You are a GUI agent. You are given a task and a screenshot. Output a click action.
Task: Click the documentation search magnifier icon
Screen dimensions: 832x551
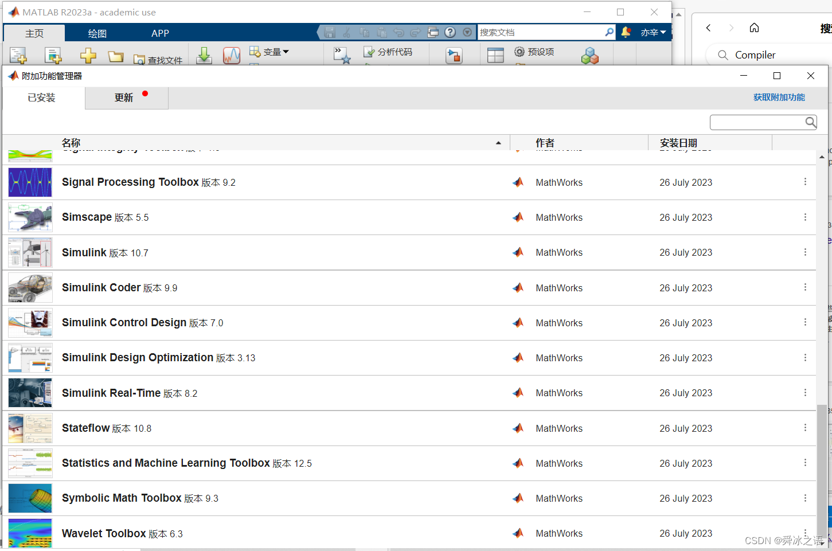[x=609, y=32]
